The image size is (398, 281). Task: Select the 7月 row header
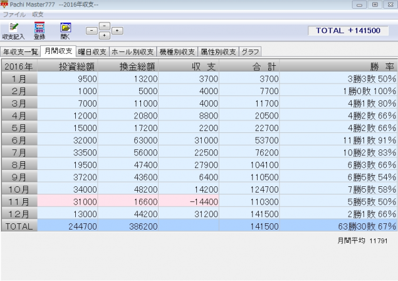click(x=19, y=152)
